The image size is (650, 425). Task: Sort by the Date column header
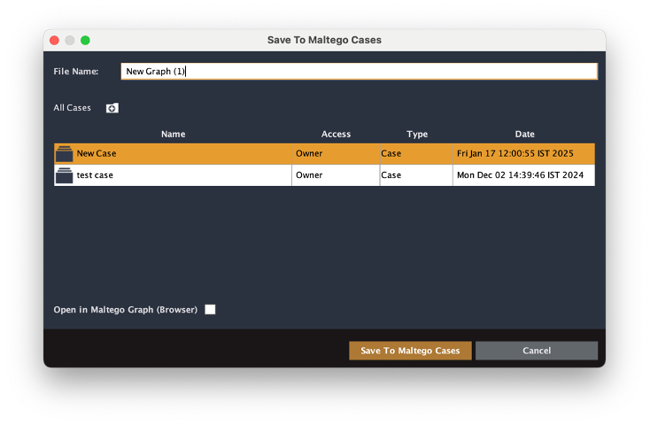click(x=524, y=134)
